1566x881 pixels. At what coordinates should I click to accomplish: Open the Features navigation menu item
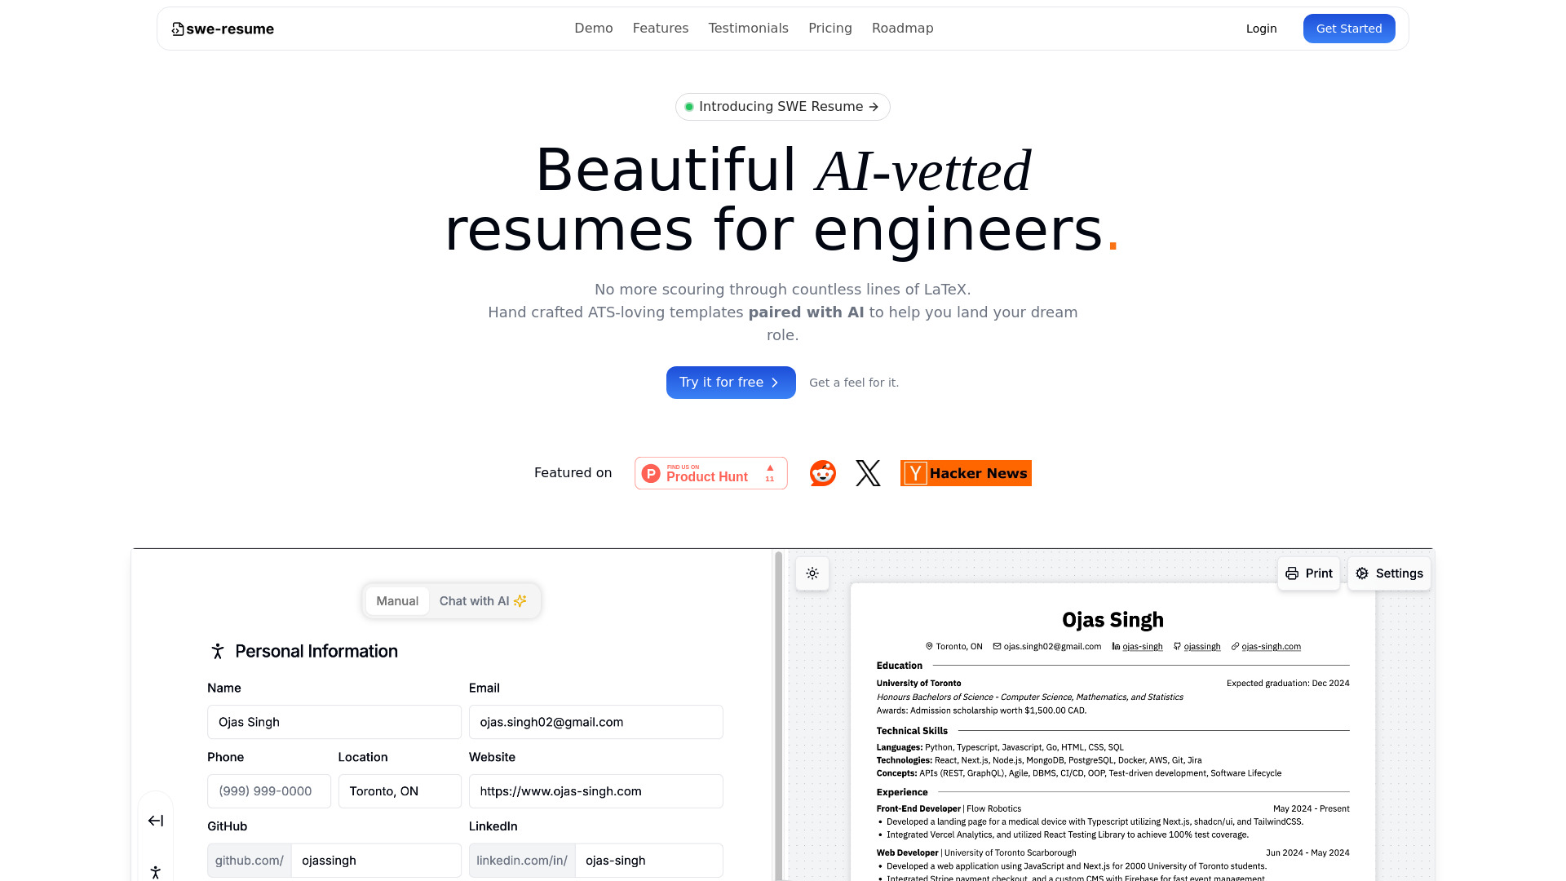pyautogui.click(x=661, y=28)
